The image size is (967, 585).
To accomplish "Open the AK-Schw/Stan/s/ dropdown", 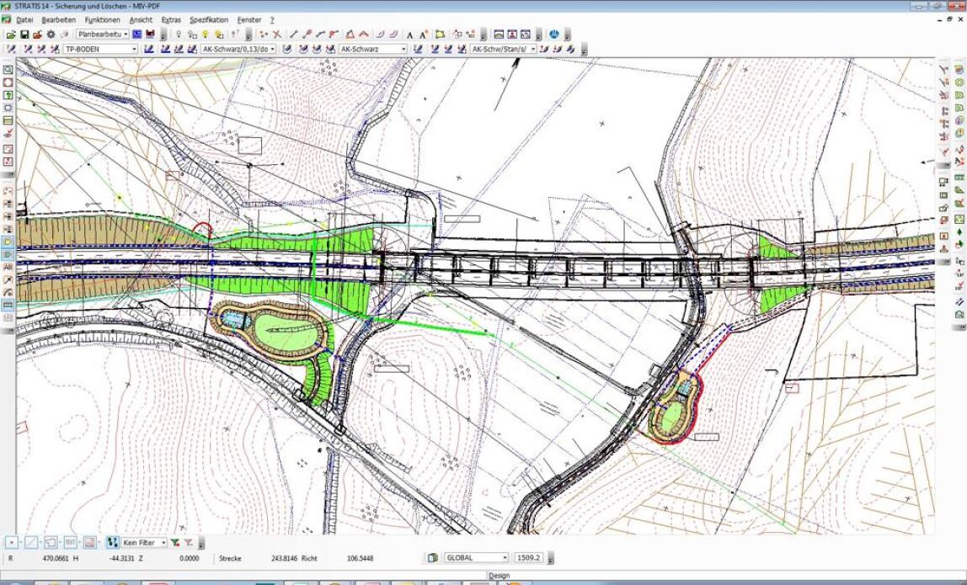I will [503, 49].
